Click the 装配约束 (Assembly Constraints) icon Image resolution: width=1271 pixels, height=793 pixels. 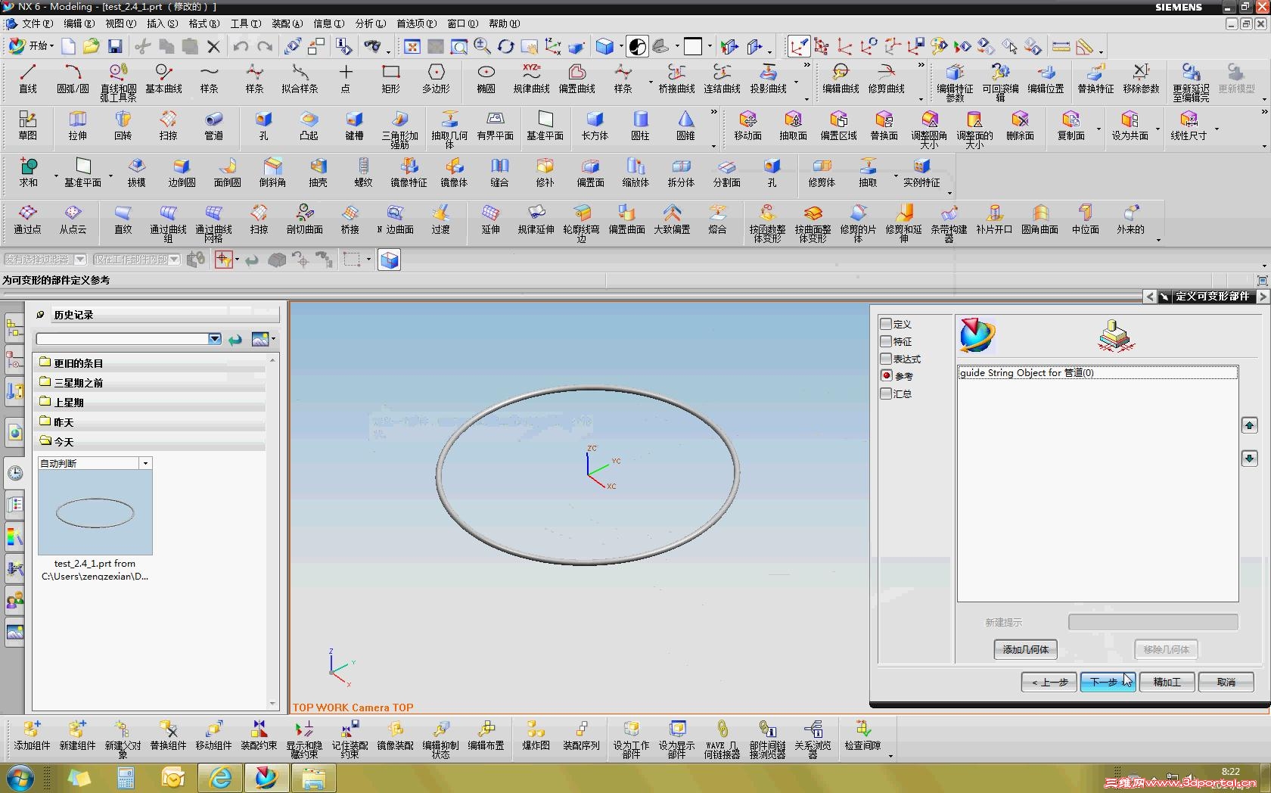(259, 735)
